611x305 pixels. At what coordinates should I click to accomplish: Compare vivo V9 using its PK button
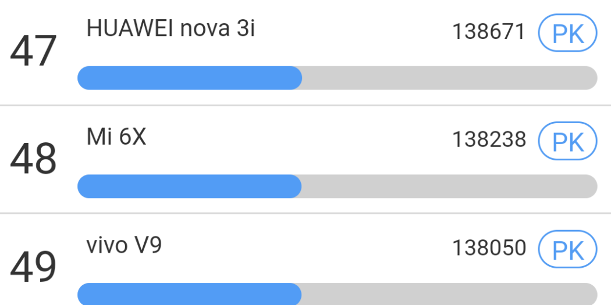coord(567,250)
